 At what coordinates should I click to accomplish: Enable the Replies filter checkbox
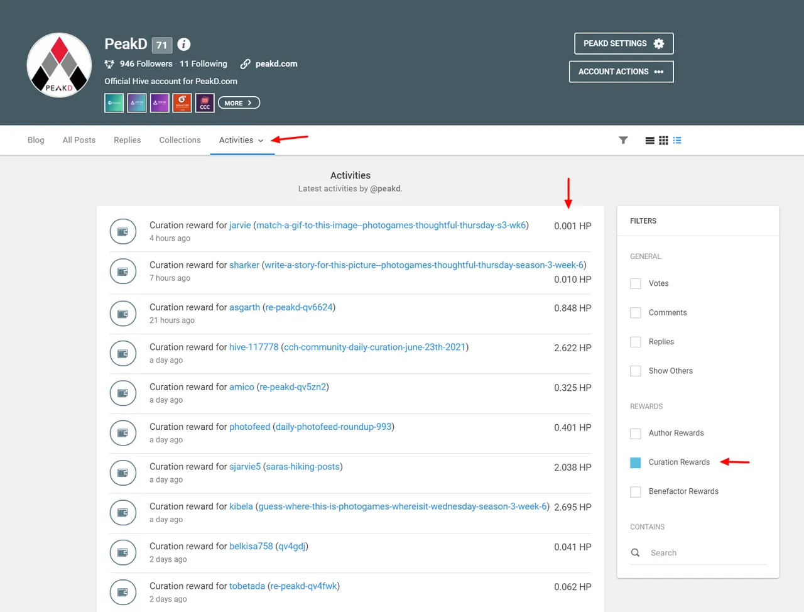(x=636, y=342)
